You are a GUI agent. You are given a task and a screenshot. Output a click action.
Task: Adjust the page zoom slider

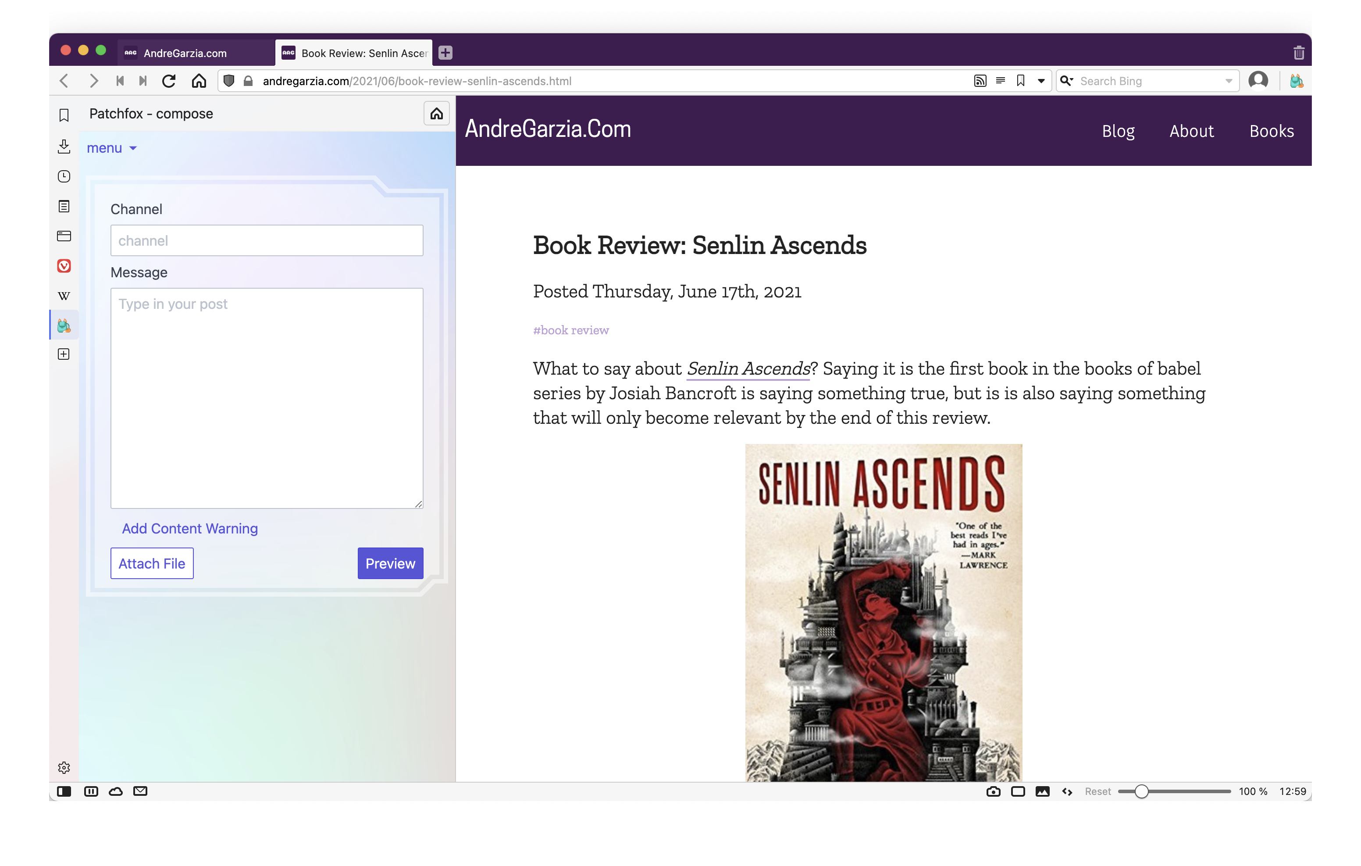1141,791
